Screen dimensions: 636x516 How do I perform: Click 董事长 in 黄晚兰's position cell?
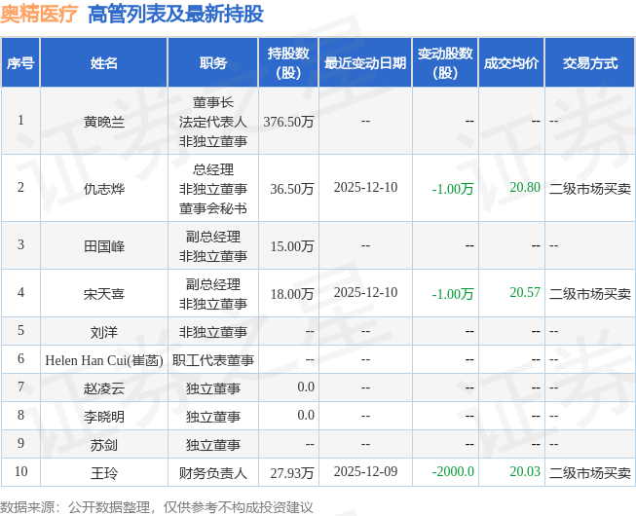(x=213, y=102)
